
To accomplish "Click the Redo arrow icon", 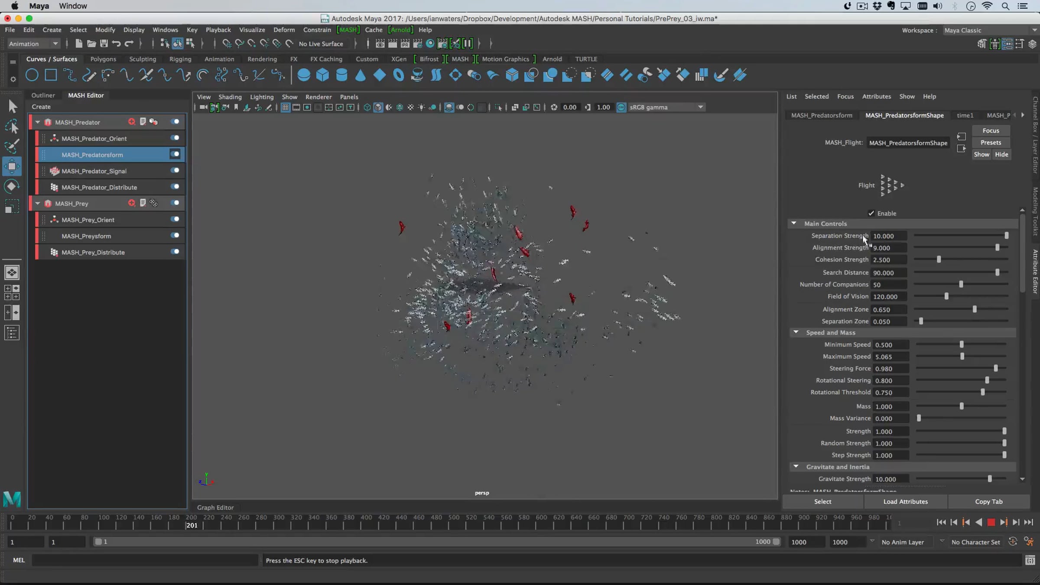I will 129,43.
